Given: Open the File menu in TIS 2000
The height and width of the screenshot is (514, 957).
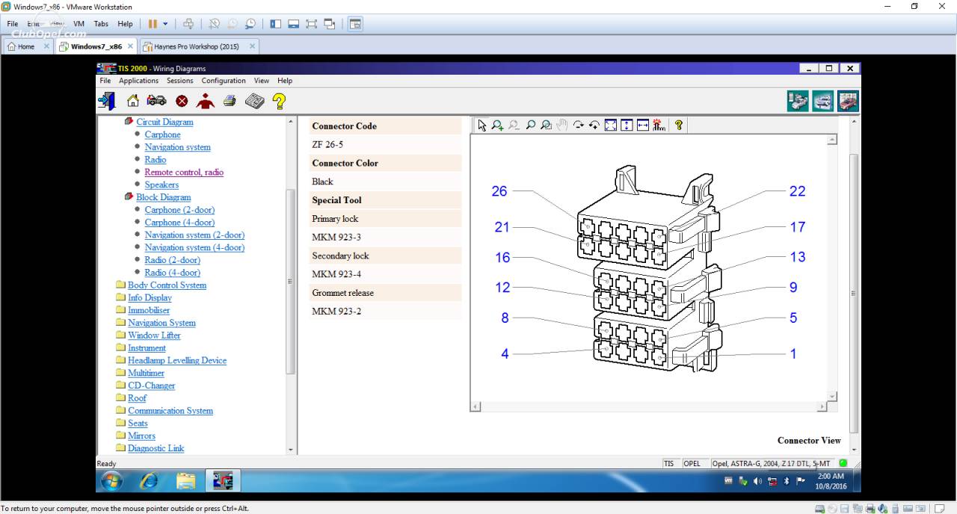Looking at the screenshot, I should pos(105,81).
